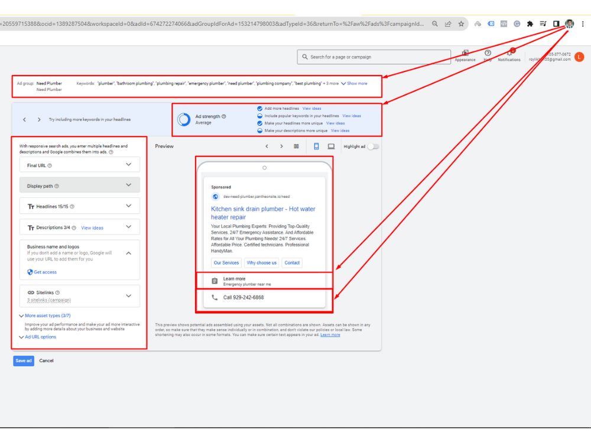591x443 pixels.
Task: Click View ideas for more unique headlines
Action: click(336, 123)
